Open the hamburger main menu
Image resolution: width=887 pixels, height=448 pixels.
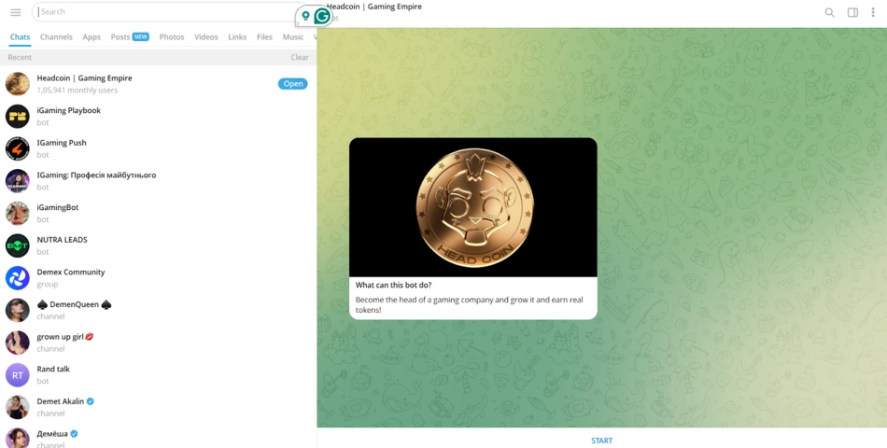click(16, 12)
